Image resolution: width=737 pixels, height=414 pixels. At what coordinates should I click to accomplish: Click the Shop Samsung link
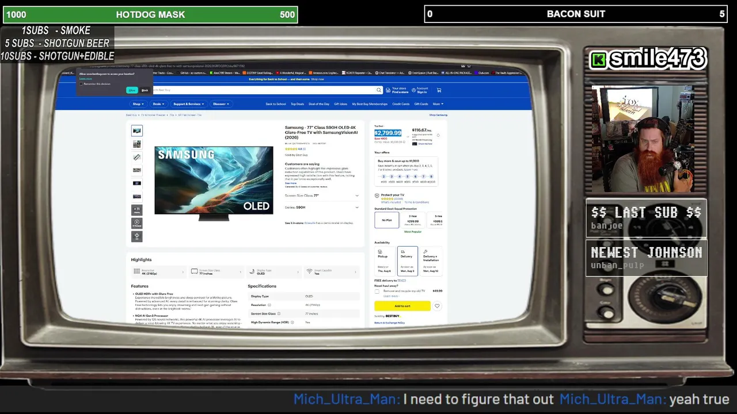[438, 115]
